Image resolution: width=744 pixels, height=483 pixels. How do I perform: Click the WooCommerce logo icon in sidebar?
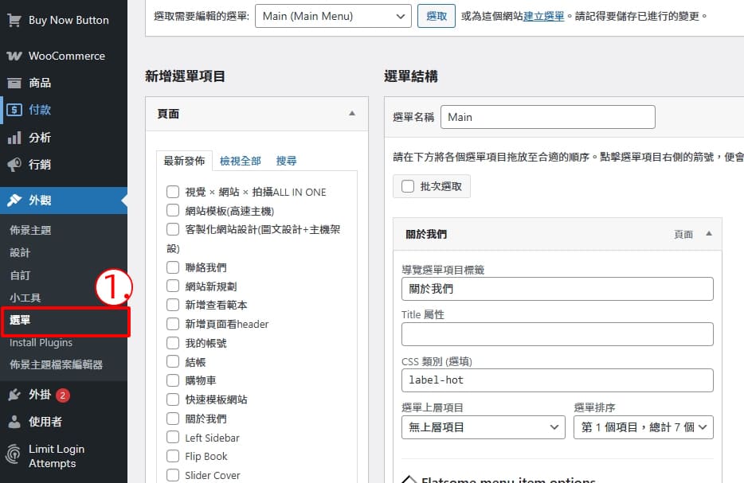(x=14, y=56)
